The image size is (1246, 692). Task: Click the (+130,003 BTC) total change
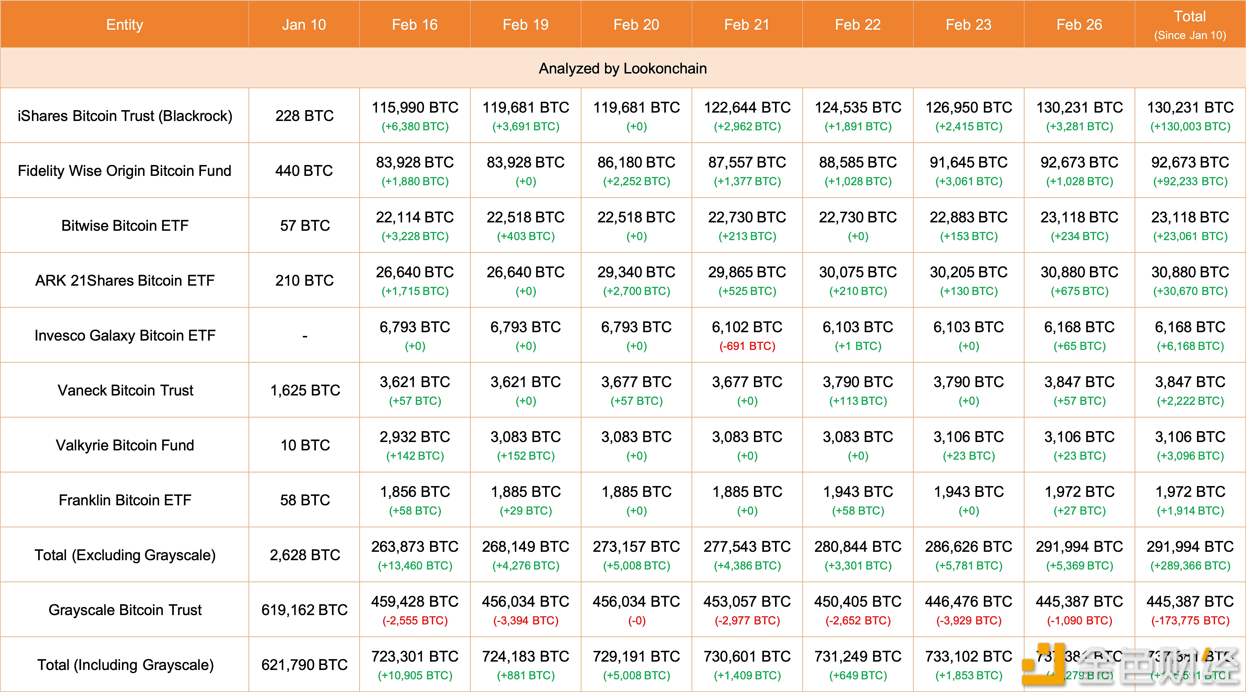point(1190,127)
